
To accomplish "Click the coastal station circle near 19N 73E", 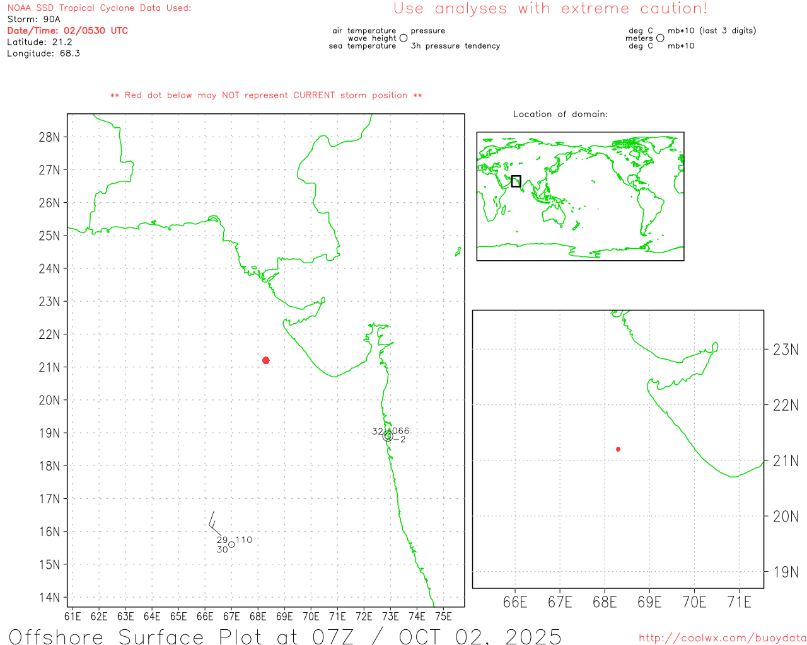I will tap(388, 436).
